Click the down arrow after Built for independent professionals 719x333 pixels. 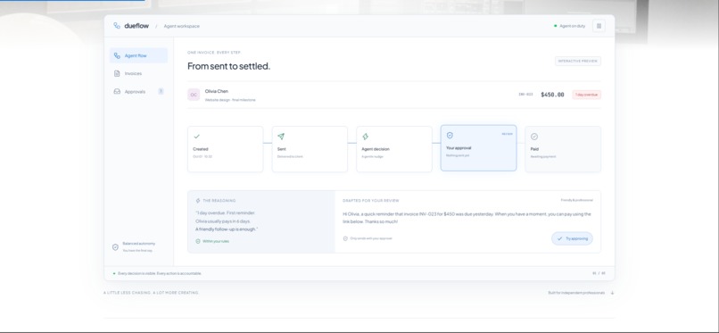click(612, 293)
